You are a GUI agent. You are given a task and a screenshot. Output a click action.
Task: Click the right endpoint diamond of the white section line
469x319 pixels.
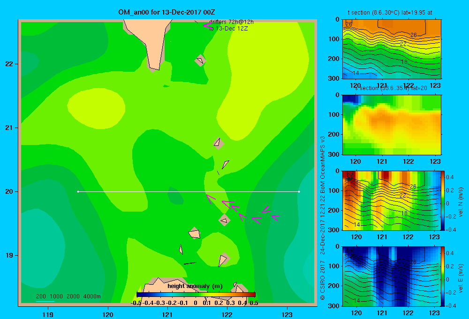(299, 191)
